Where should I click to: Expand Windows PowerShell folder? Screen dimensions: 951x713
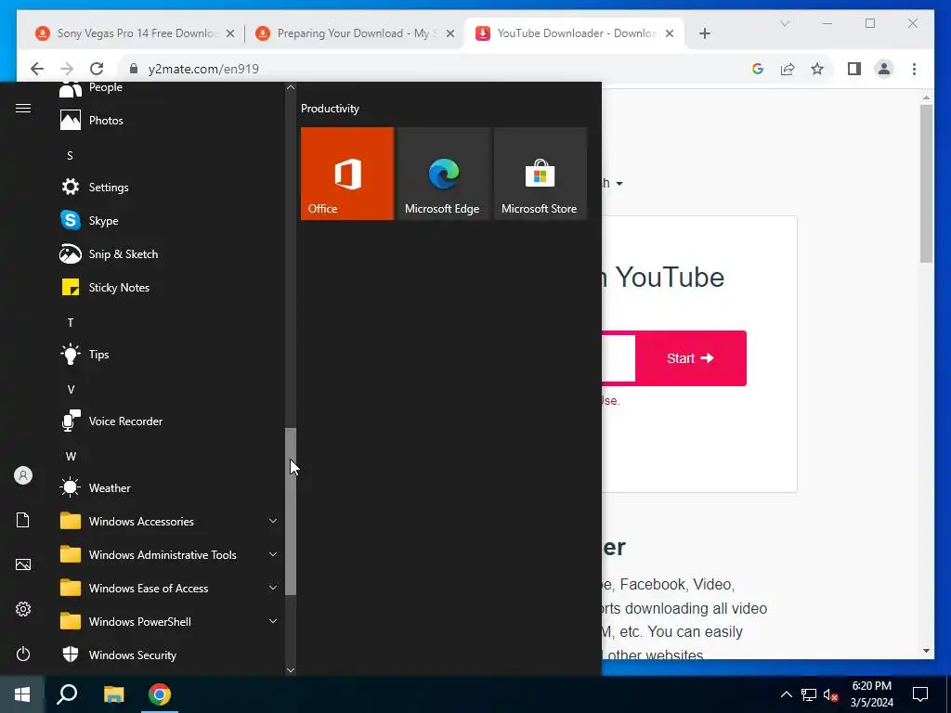click(169, 621)
